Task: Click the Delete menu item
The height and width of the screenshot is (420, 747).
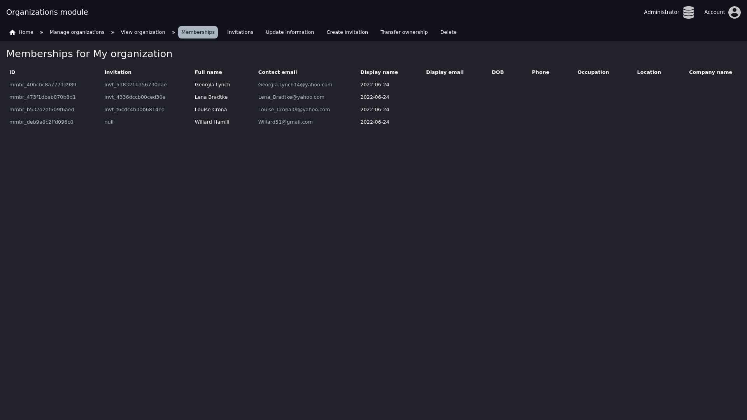Action: [448, 32]
